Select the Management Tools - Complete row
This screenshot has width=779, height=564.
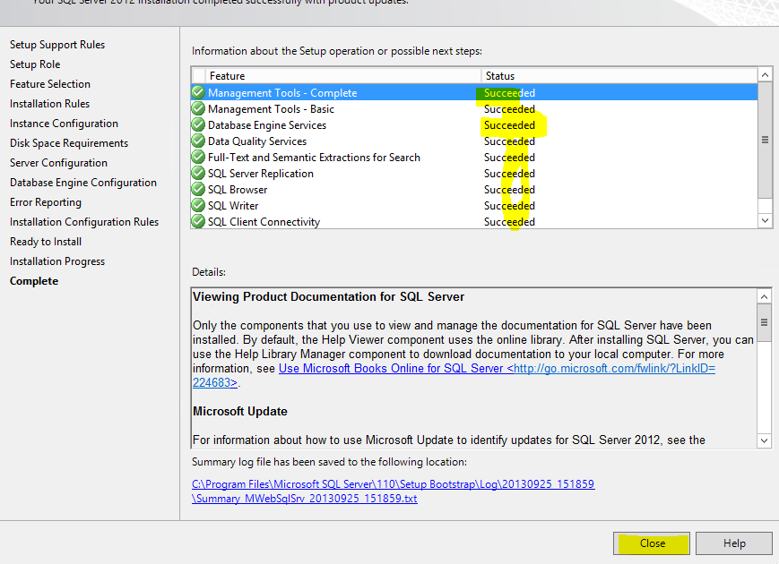474,93
